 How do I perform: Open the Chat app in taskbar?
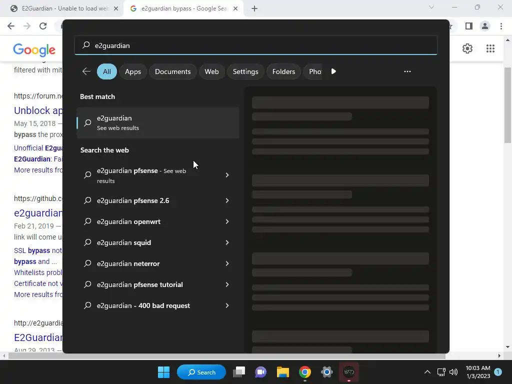tap(261, 372)
